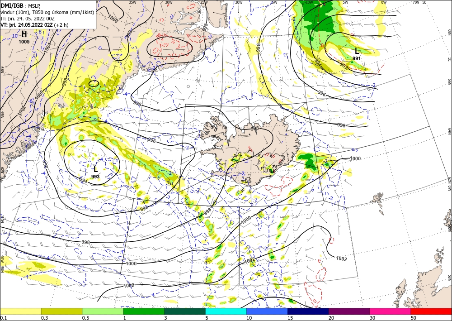
Task: Click the 'L' low marker labeled 993
Action: point(96,169)
